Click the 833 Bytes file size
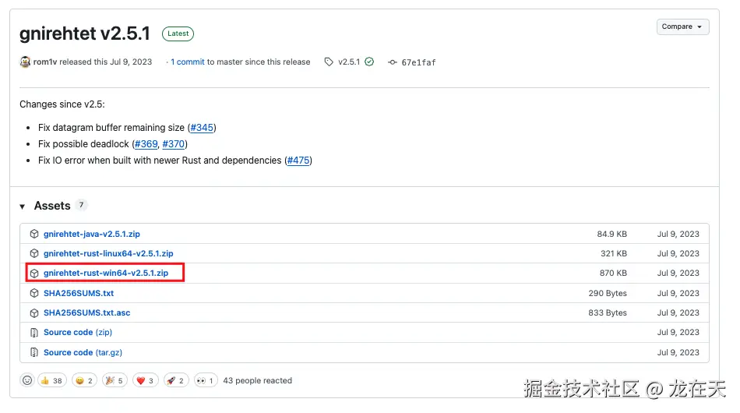Image resolution: width=740 pixels, height=413 pixels. [x=608, y=312]
